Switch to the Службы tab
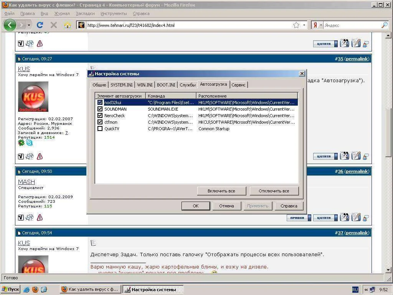The width and height of the screenshot is (393, 295). coord(187,85)
